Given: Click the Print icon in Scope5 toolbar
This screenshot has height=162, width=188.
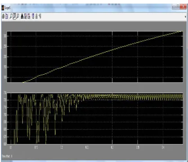Looking at the screenshot, I should point(3,16).
